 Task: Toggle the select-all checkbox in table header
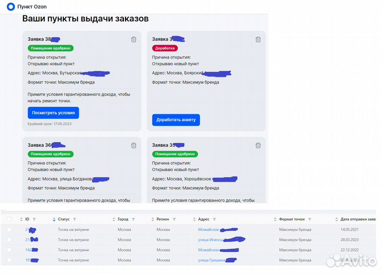[9, 219]
